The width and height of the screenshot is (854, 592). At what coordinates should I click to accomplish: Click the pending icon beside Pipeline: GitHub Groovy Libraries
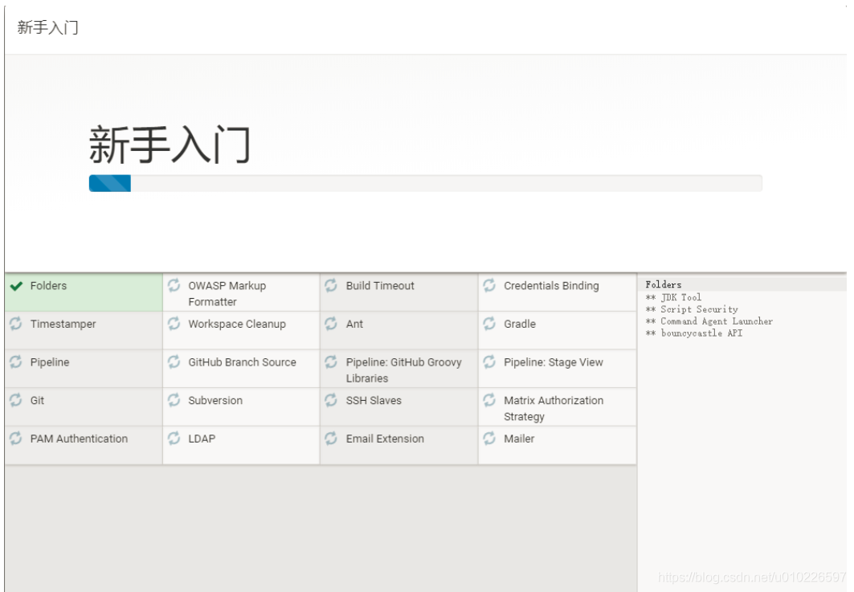click(x=331, y=361)
